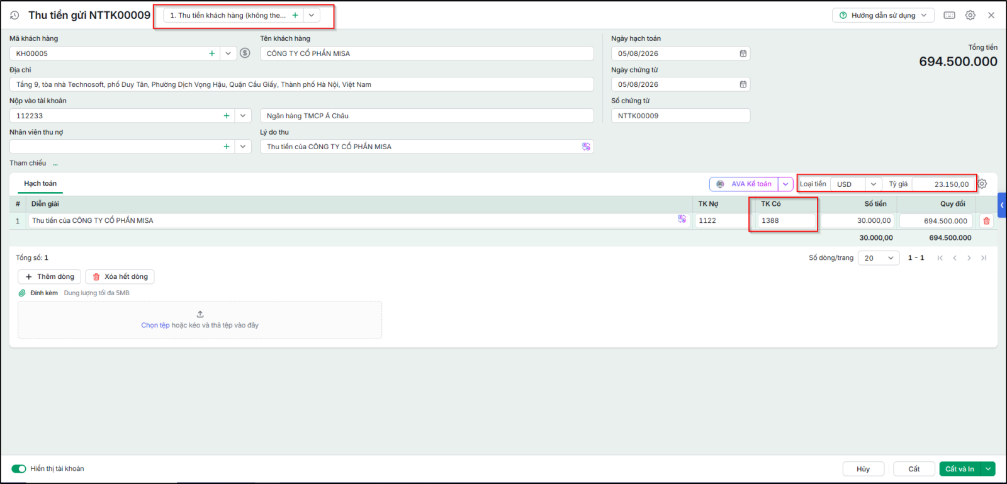Click AI suggestion icon in Lý do thu

point(586,147)
